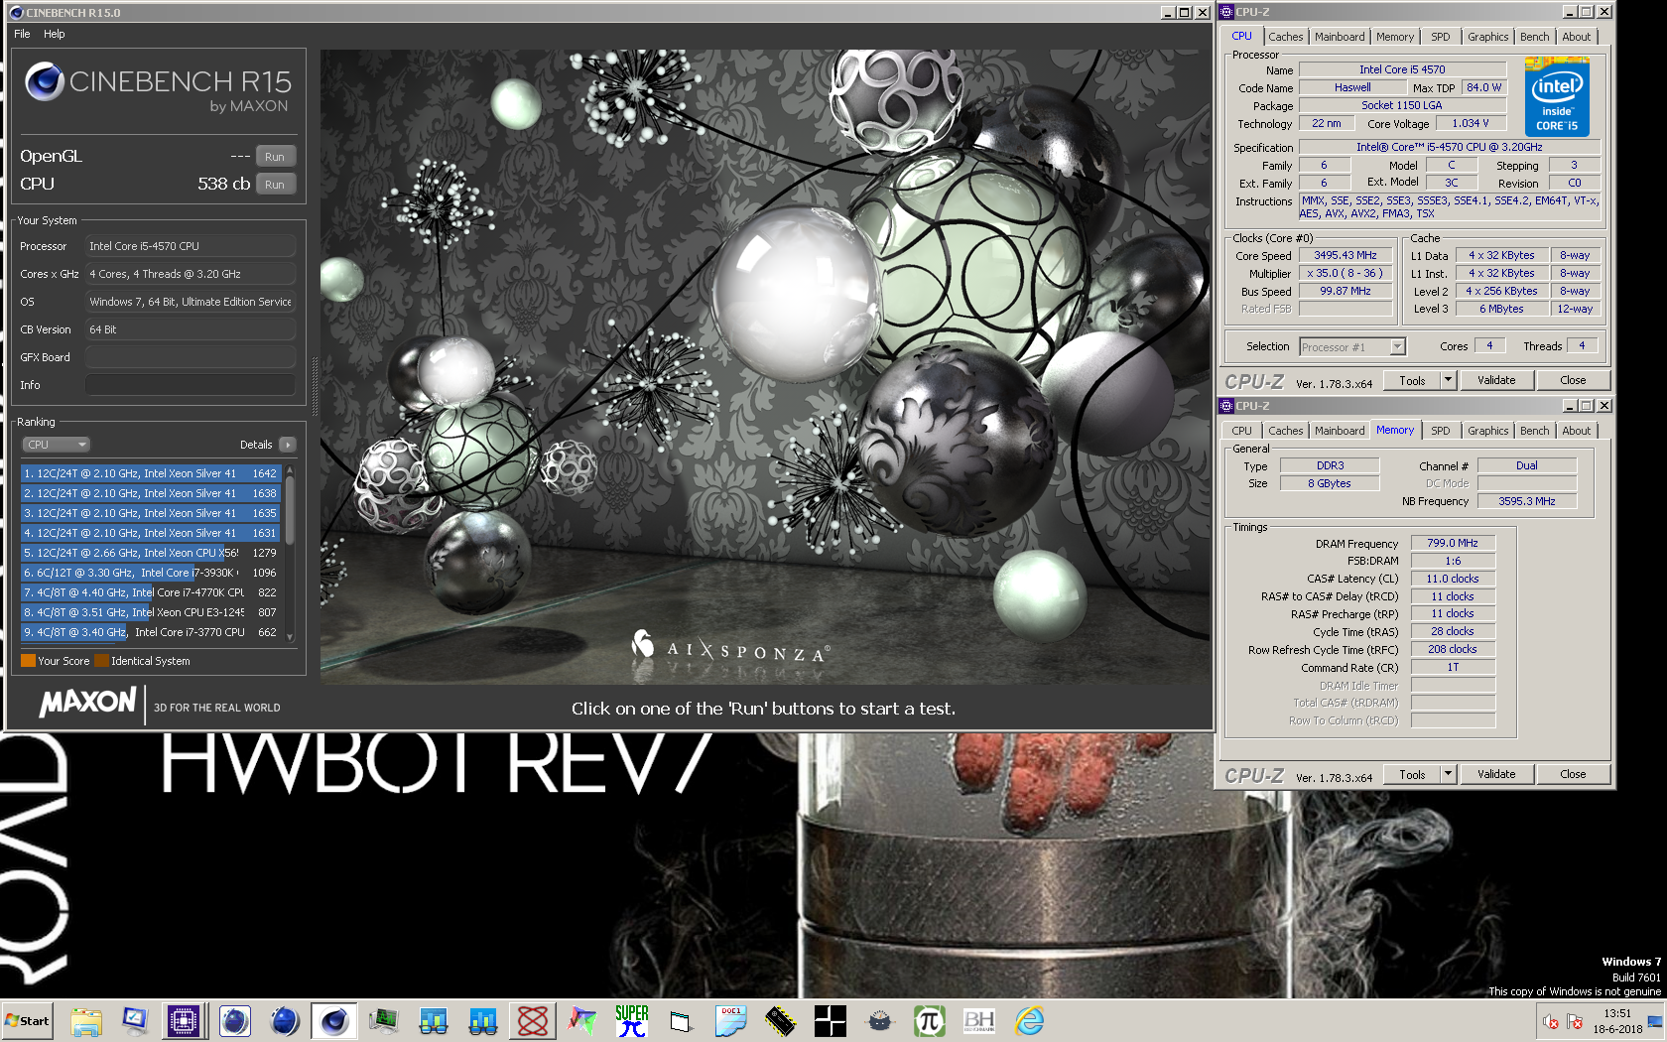This screenshot has width=1667, height=1042.
Task: Open the CPU ranking type dropdown
Action: click(x=56, y=445)
